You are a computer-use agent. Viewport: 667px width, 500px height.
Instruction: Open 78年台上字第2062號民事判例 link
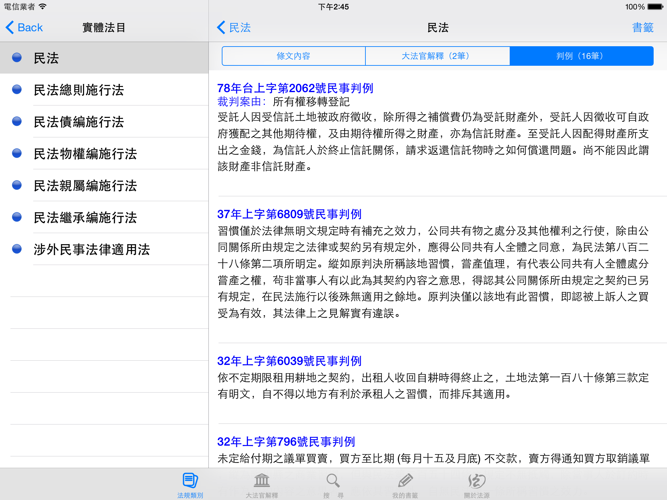click(295, 88)
